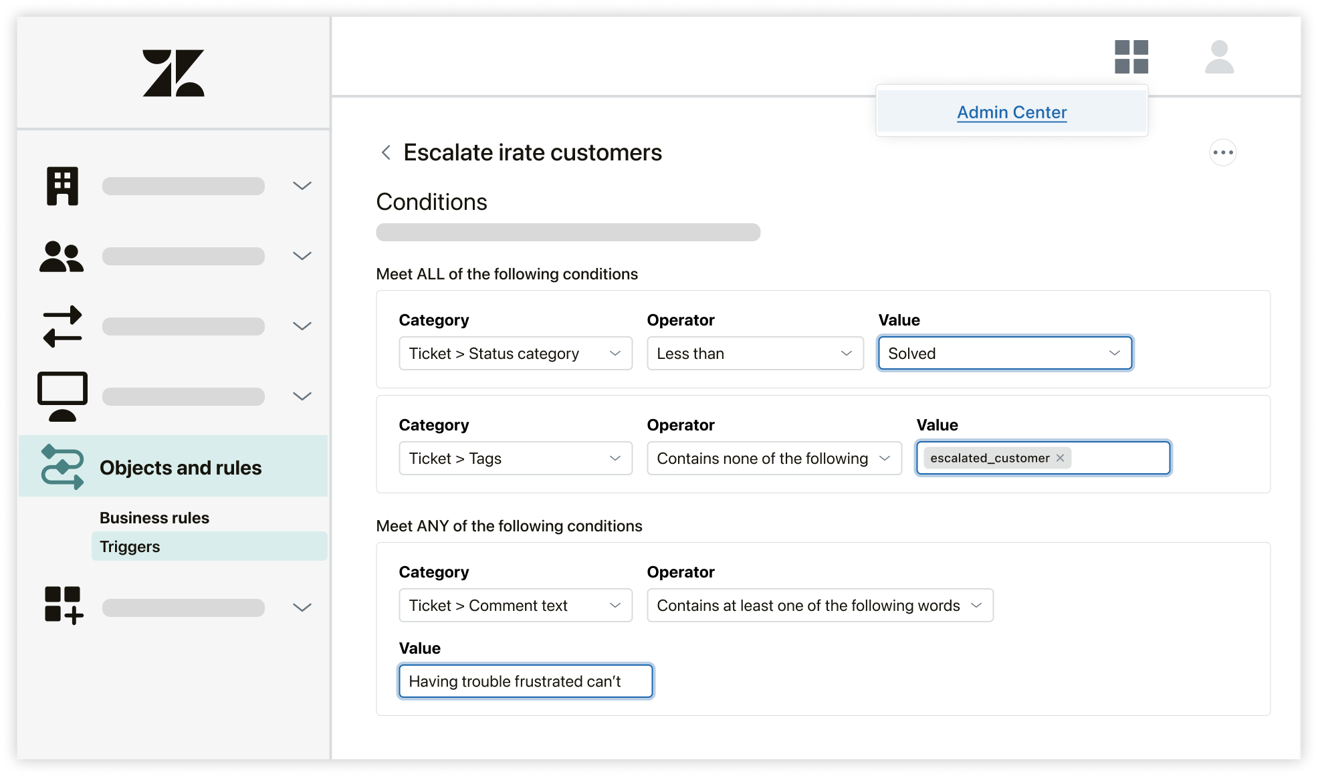Screen dimensions: 1318x776
Task: Click Meet ANY of the following conditions text
Action: (x=509, y=526)
